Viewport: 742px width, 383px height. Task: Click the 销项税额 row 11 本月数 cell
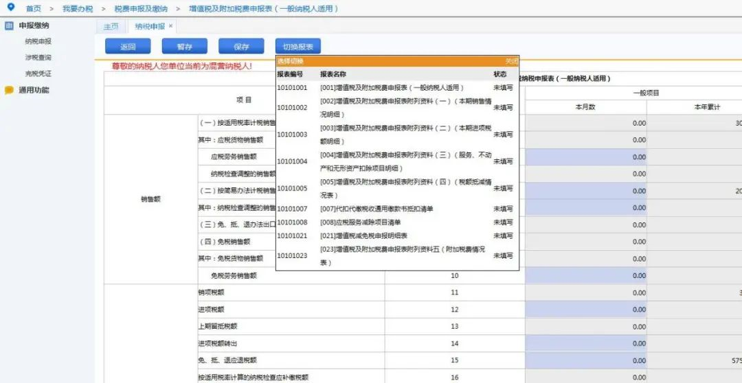[586, 292]
